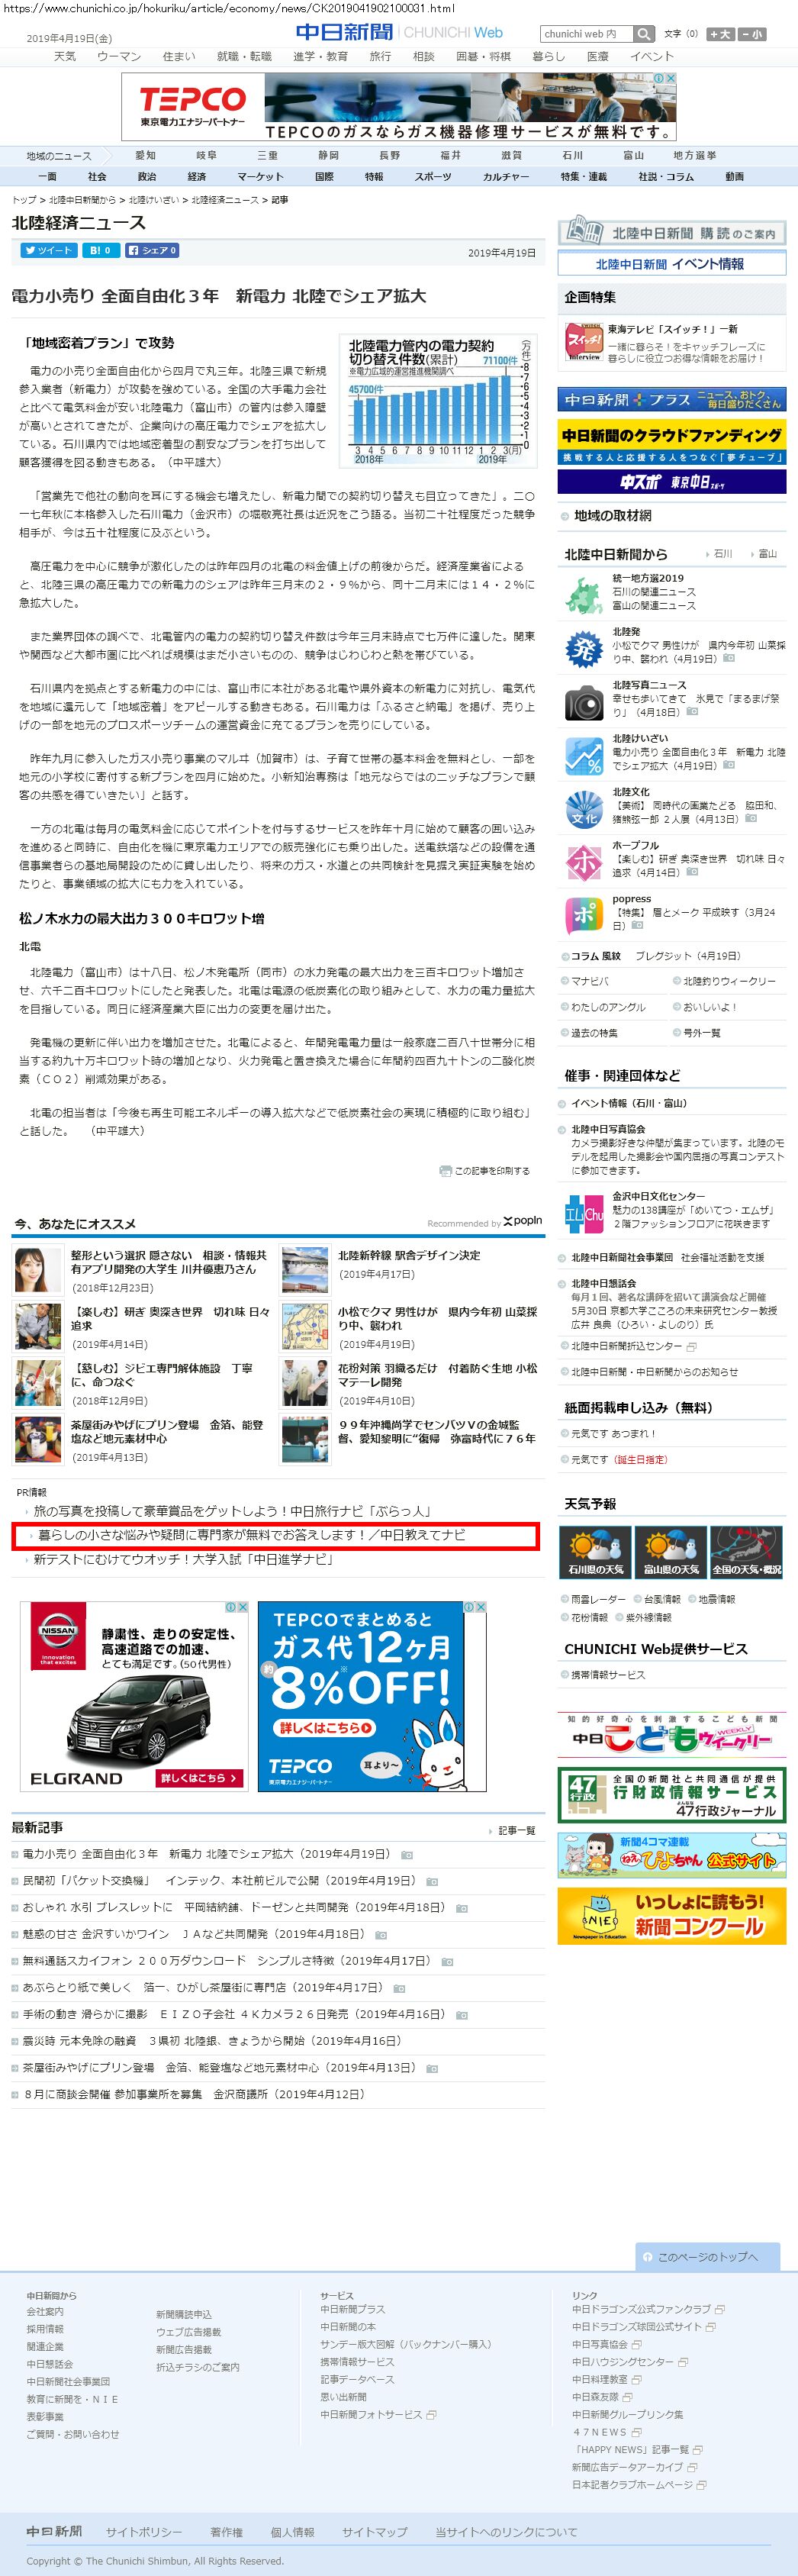This screenshot has height=2576, width=798.
Task: Share article via Twitter ツイート button
Action: tap(48, 250)
